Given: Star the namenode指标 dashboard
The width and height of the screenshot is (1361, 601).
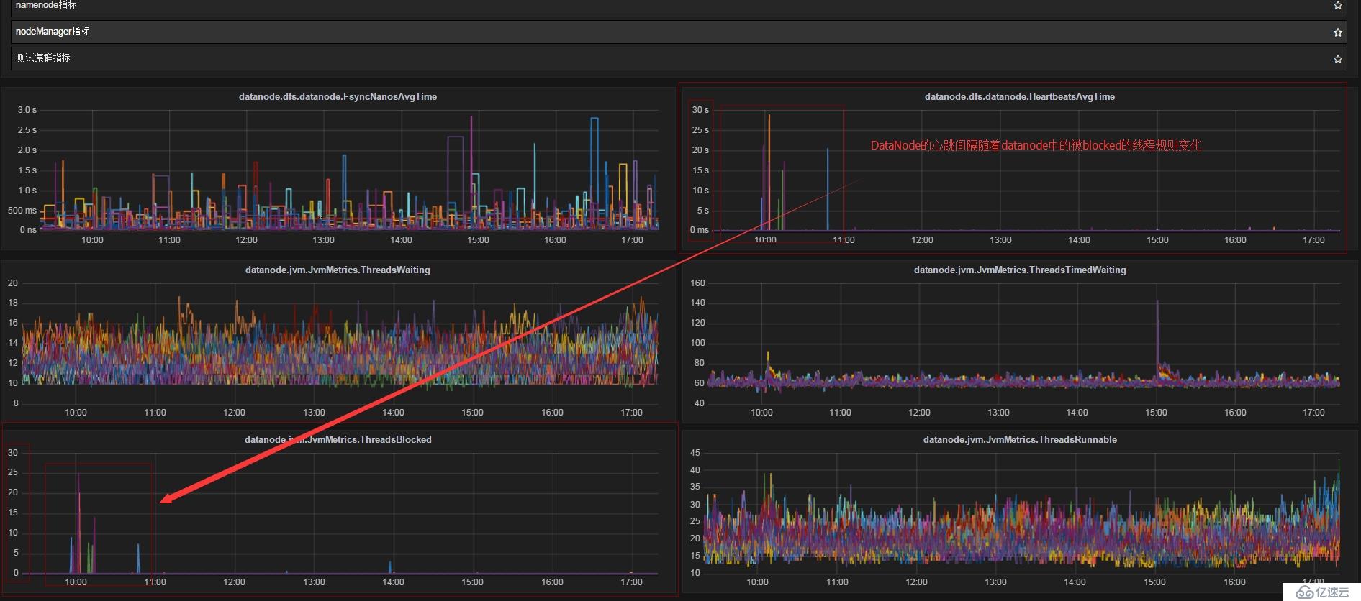Looking at the screenshot, I should point(1337,6).
